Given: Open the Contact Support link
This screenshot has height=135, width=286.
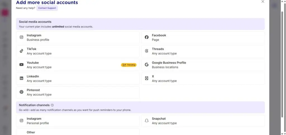Looking at the screenshot, I should [47, 8].
